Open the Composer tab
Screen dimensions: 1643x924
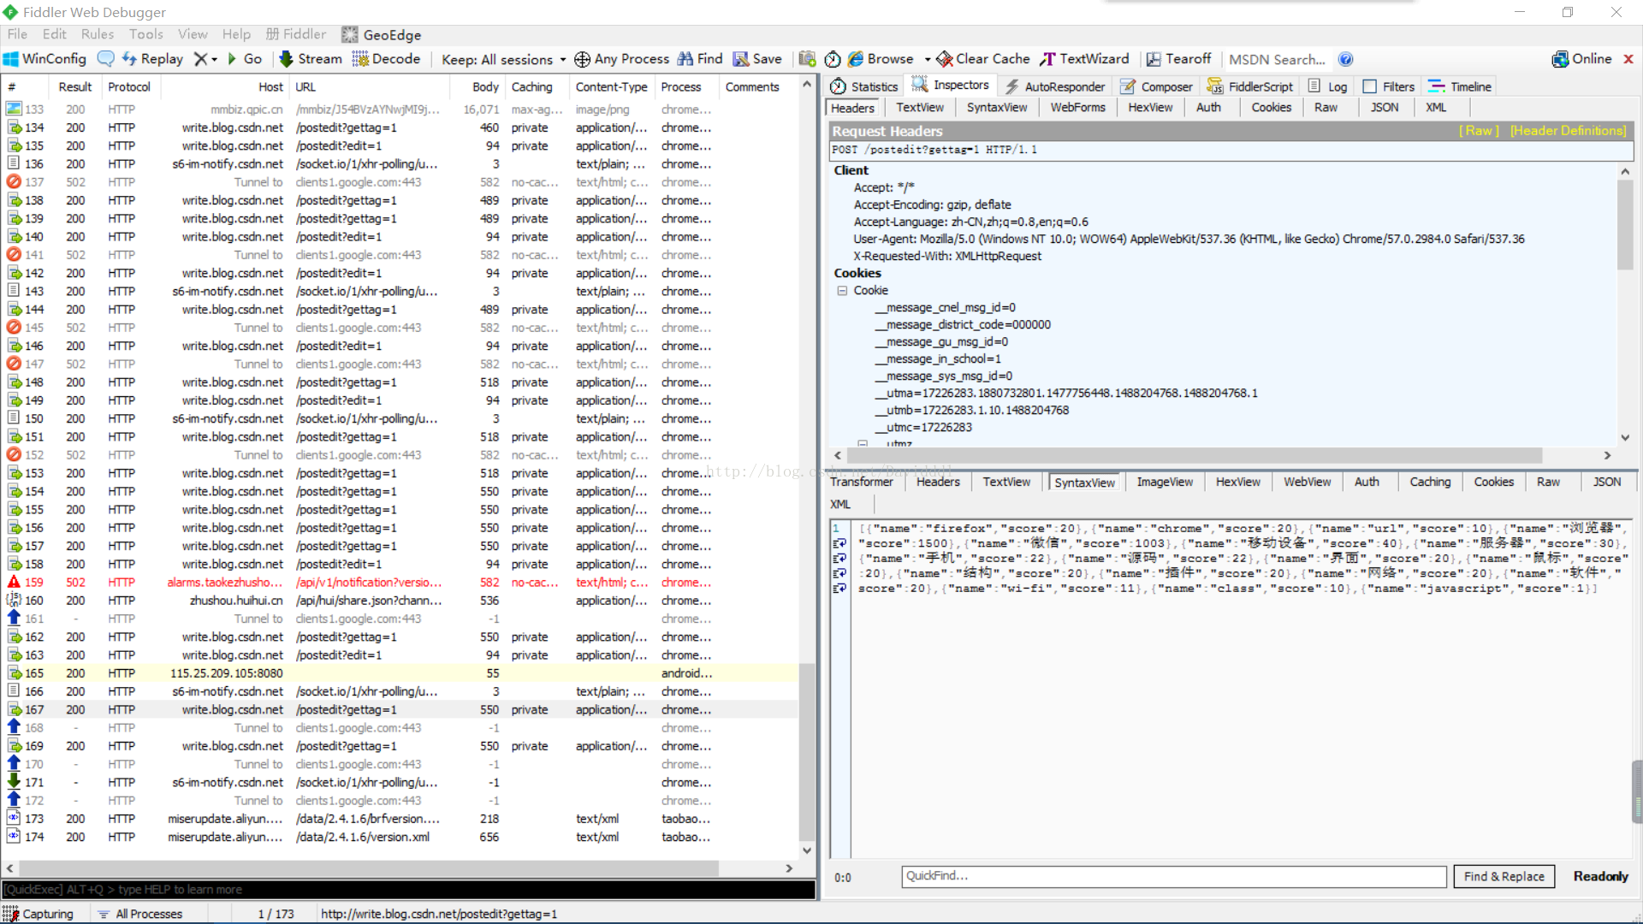pos(1156,86)
